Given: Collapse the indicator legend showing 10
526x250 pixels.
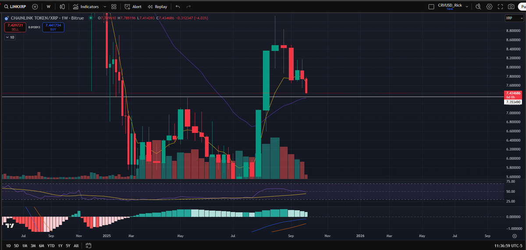Looking at the screenshot, I should (10, 37).
